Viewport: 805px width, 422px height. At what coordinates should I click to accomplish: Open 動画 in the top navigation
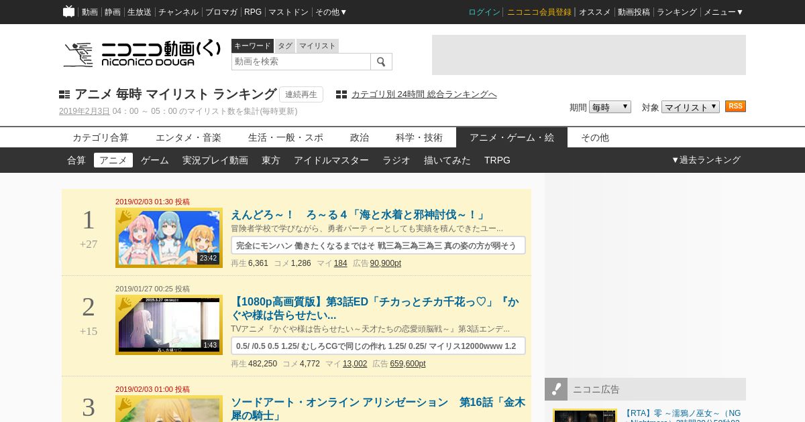pos(90,12)
